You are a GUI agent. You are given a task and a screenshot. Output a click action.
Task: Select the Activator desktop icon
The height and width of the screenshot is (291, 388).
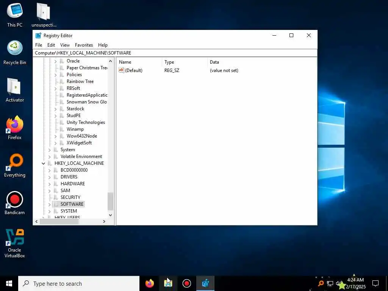coord(15,90)
